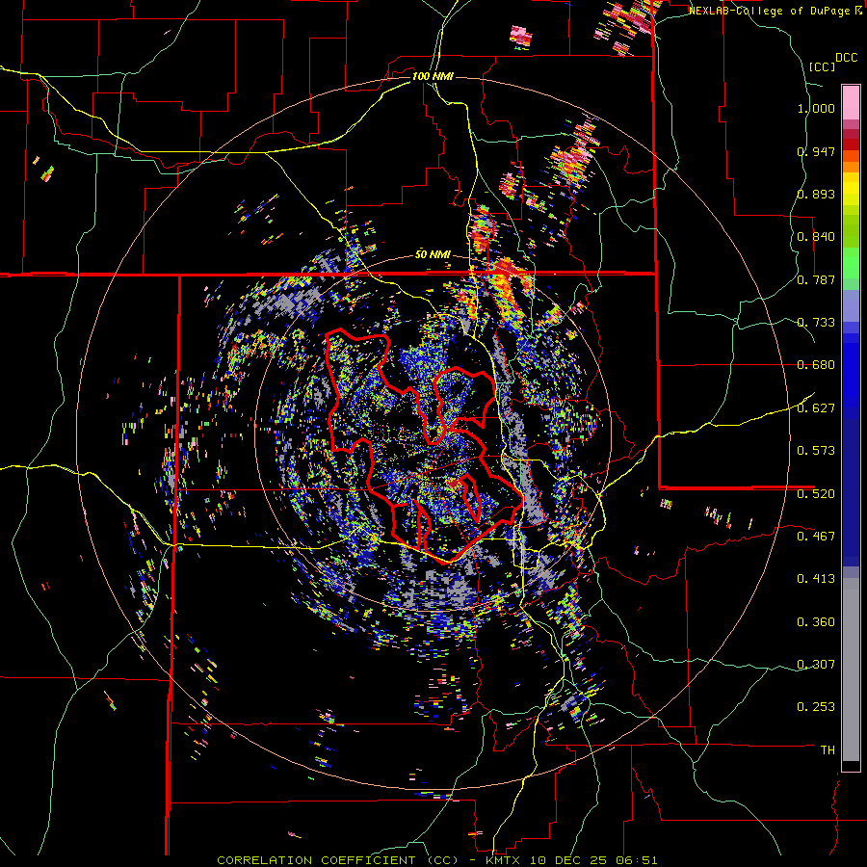Click the 0.627 legend scale value
Screen dimensions: 867x867
pyautogui.click(x=816, y=408)
